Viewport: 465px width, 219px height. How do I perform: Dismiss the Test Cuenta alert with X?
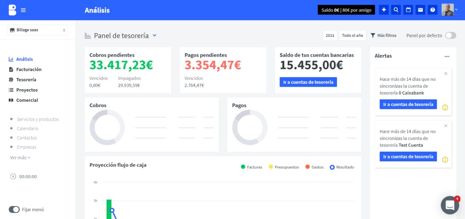(446, 125)
